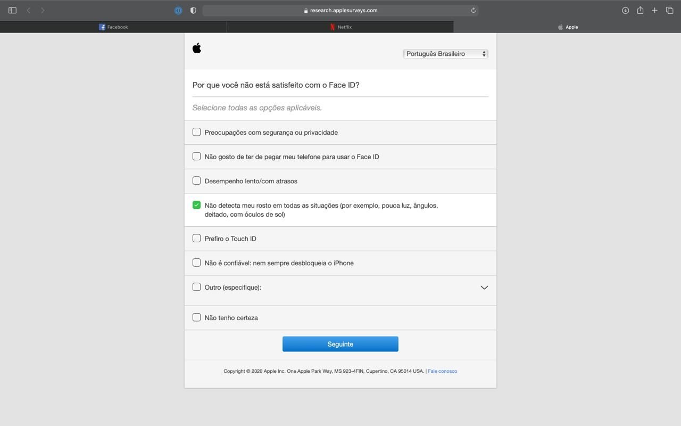The height and width of the screenshot is (426, 681).
Task: Check the Prefiro o Touch ID option
Action: [x=196, y=238]
